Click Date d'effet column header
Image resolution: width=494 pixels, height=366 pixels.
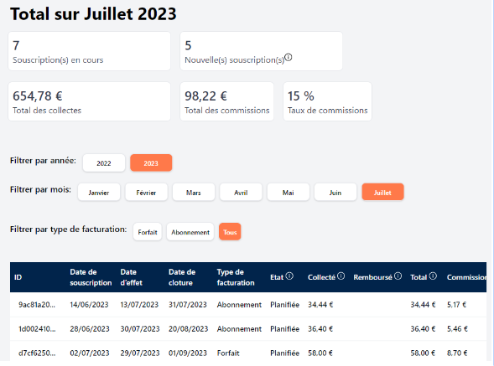[132, 277]
